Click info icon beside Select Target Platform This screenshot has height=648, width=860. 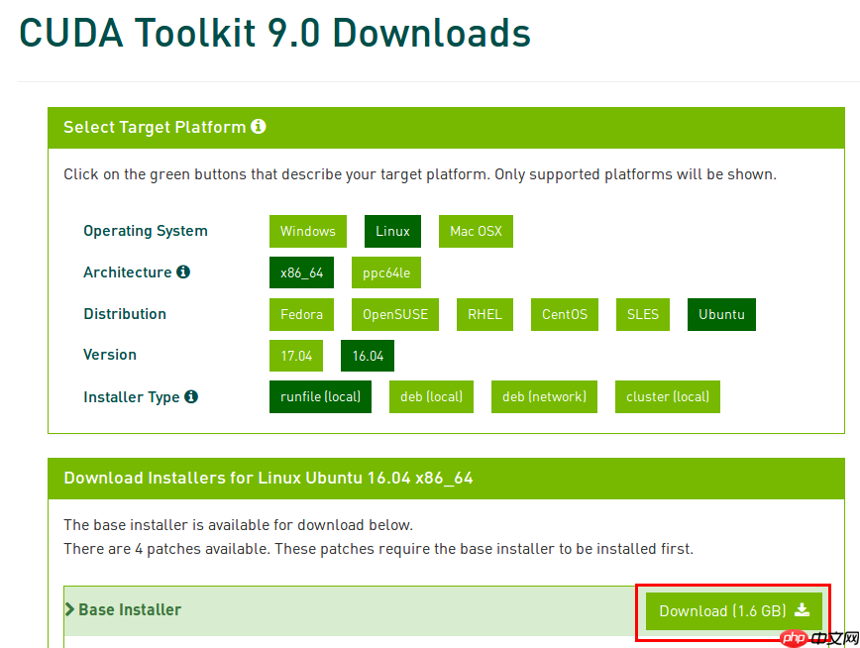click(259, 127)
